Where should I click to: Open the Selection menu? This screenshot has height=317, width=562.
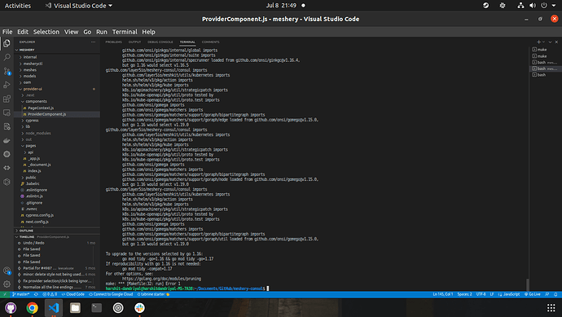pos(46,32)
